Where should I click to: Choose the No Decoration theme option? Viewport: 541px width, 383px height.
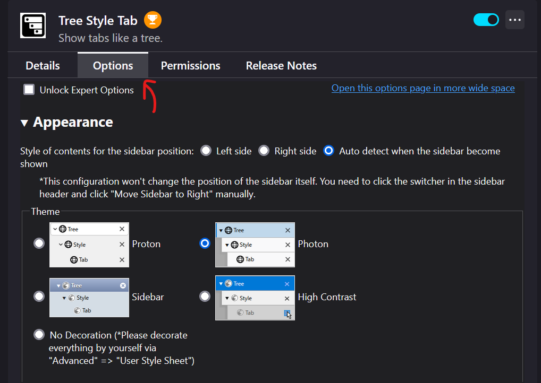point(39,335)
